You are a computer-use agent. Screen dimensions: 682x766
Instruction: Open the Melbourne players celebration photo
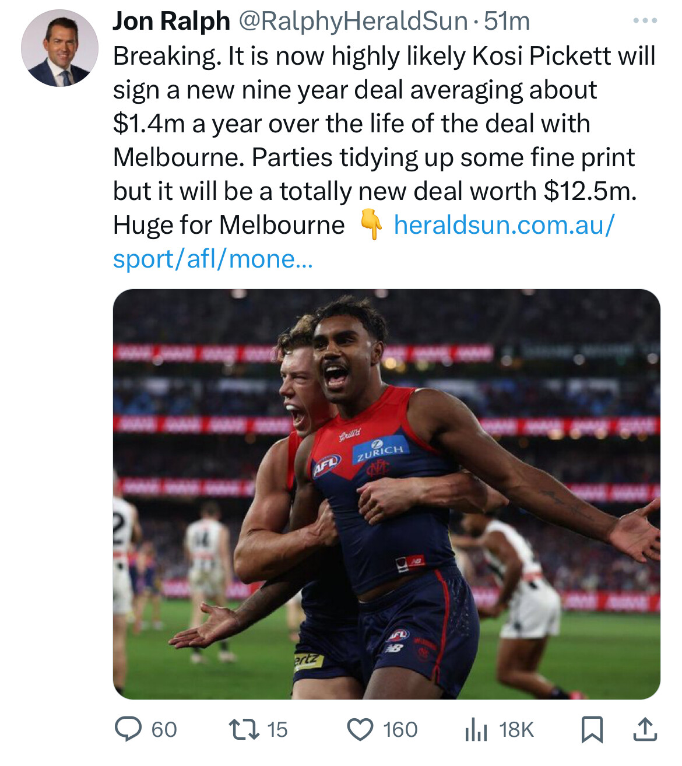point(386,494)
